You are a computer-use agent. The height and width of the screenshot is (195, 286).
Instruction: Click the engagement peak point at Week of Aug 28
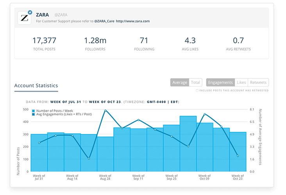click(105, 110)
